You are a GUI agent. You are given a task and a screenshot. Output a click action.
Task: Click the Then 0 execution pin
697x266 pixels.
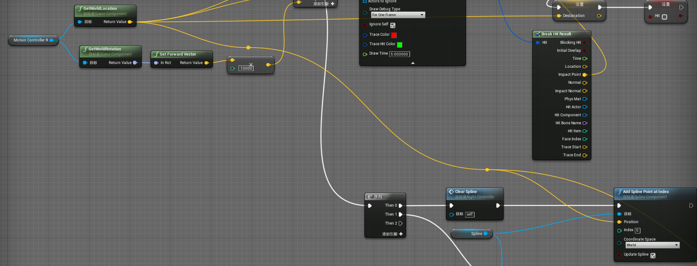(401, 205)
